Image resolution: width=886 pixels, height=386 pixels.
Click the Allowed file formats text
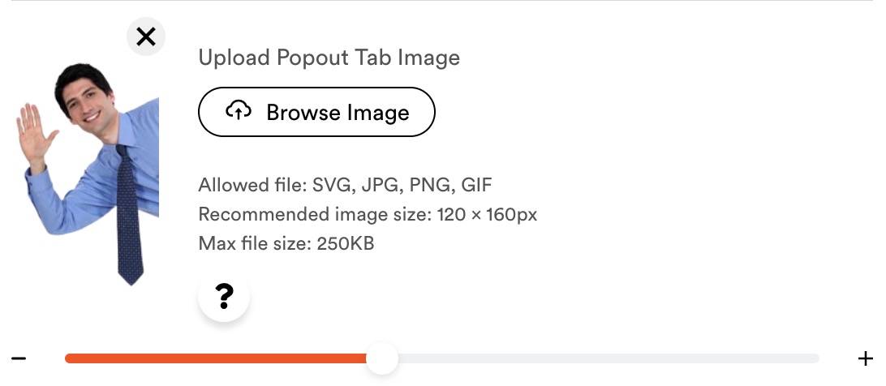[x=346, y=186]
